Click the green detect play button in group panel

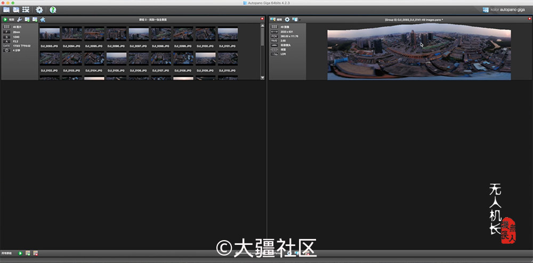coord(5,20)
